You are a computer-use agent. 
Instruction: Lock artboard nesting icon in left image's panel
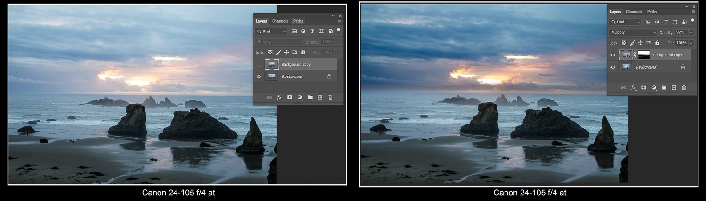[295, 52]
